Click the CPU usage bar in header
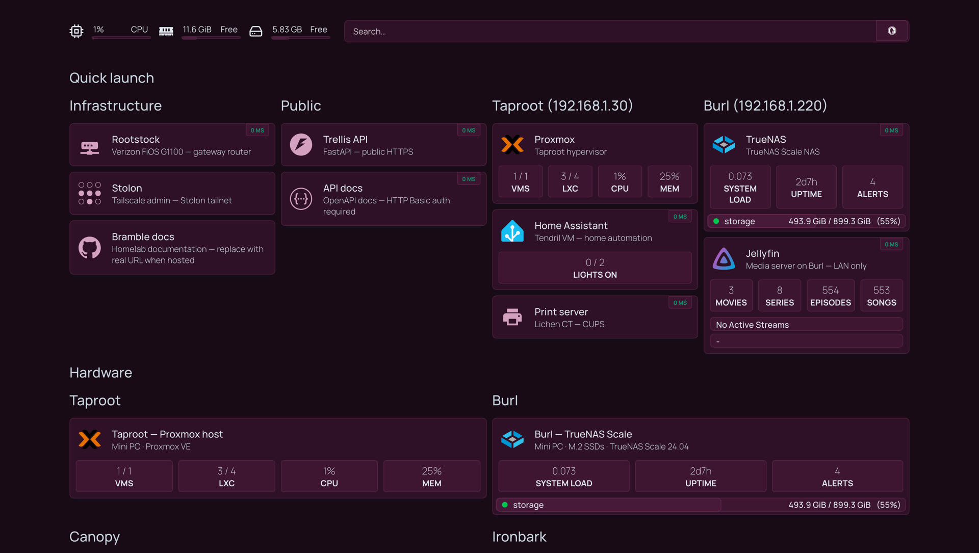Viewport: 979px width, 553px height. (x=121, y=38)
